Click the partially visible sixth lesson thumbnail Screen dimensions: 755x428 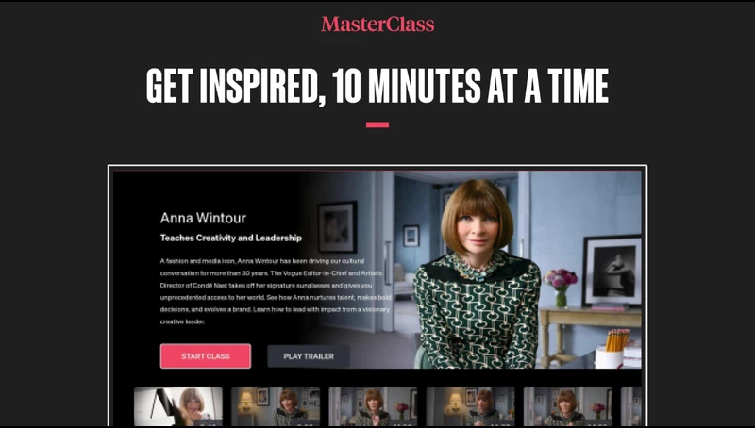pyautogui.click(x=631, y=406)
